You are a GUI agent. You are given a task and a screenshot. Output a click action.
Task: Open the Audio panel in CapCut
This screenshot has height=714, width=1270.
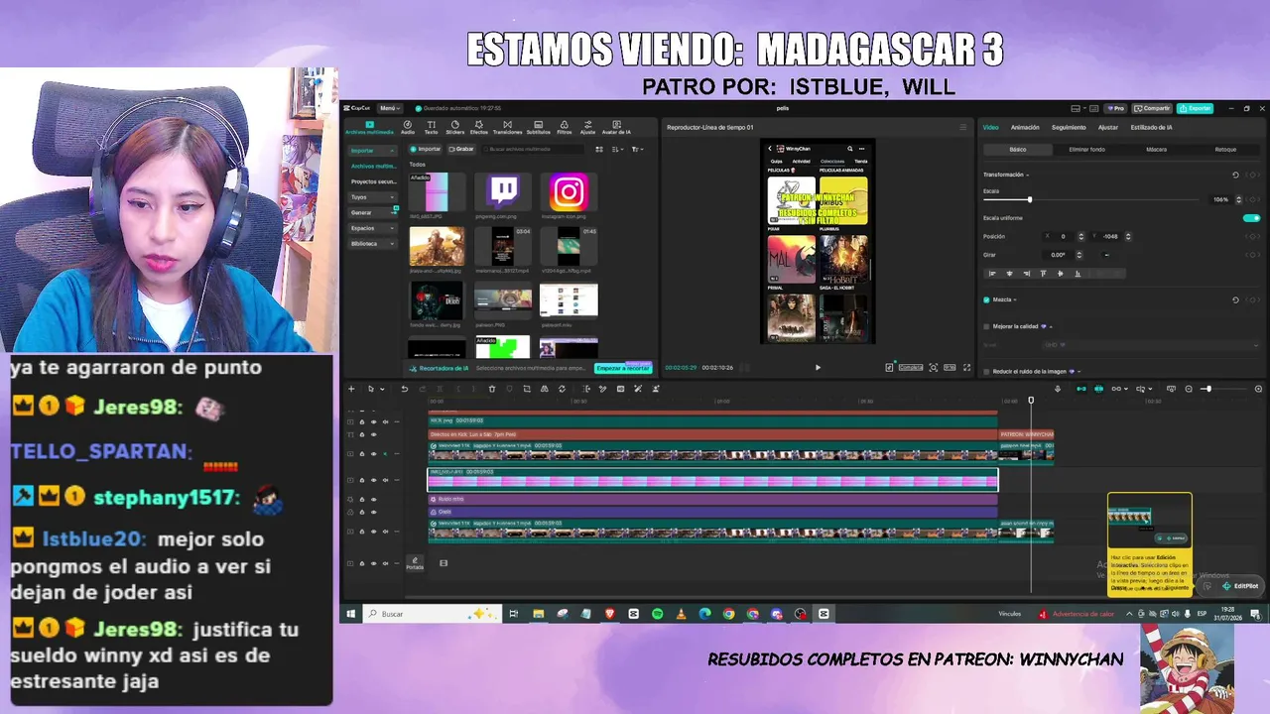(408, 127)
